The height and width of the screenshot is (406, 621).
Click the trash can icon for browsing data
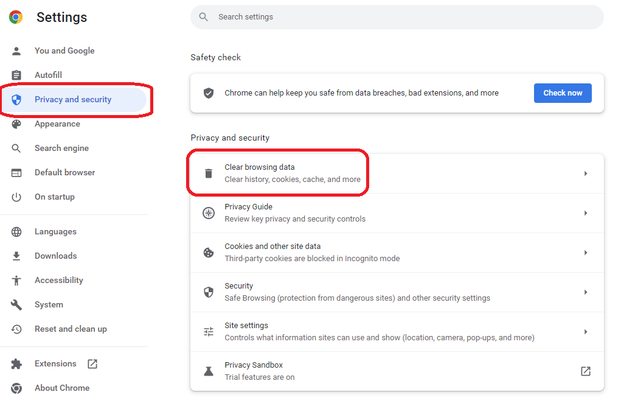coord(209,173)
